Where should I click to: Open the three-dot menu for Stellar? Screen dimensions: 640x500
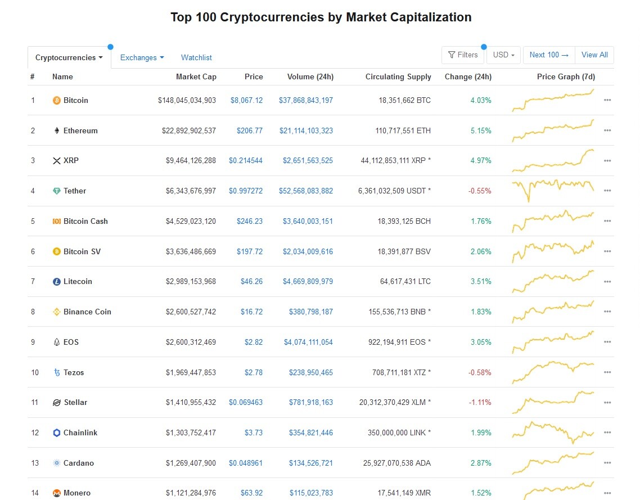click(607, 403)
